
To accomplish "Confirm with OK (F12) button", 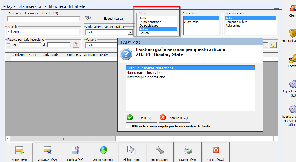I will (141, 118).
